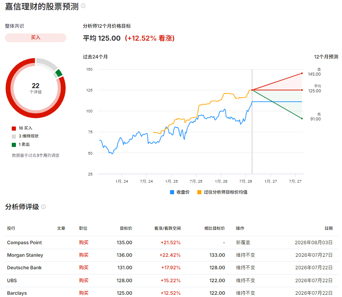This screenshot has height=297, width=342.
Task: Click info icon next to 分析师评级 heading
Action: coord(43,207)
